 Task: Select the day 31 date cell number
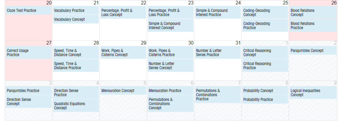238,43
